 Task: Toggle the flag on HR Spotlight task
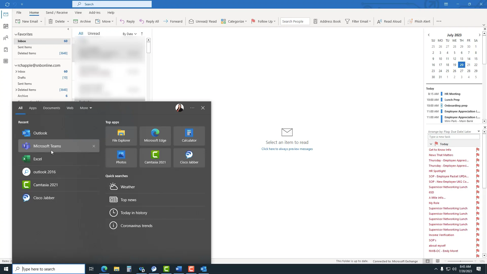click(x=478, y=171)
